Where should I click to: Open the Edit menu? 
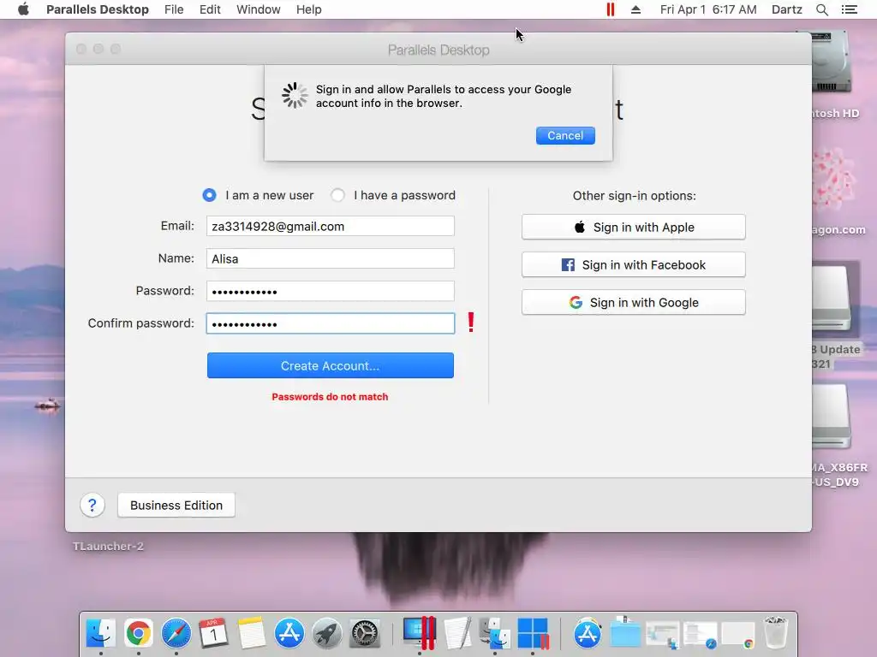[210, 9]
